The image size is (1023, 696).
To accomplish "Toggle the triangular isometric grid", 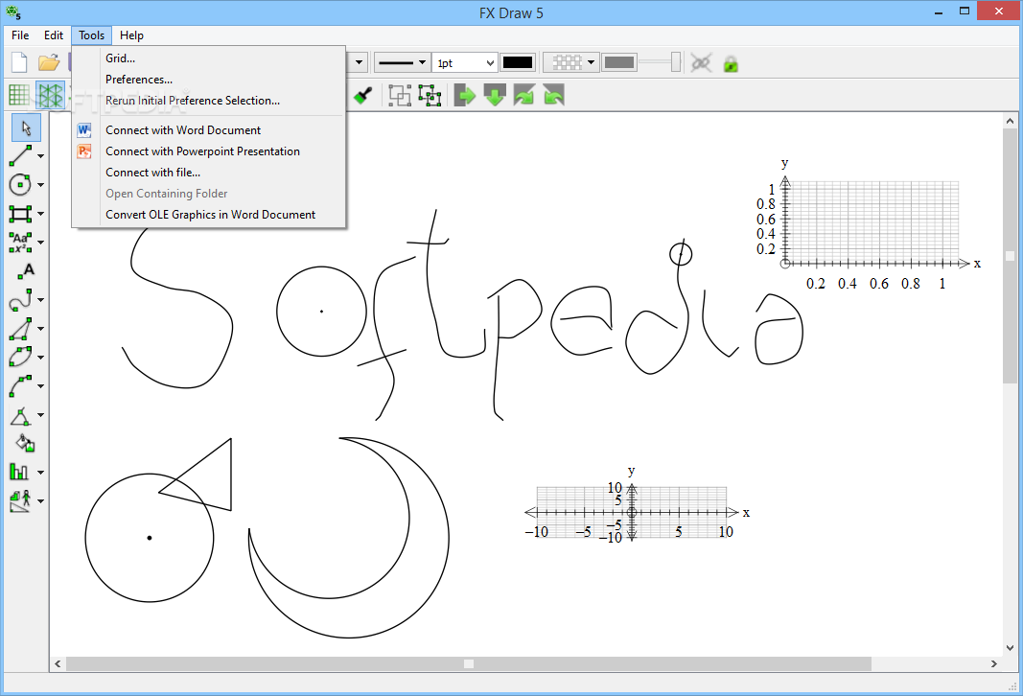I will [x=50, y=96].
